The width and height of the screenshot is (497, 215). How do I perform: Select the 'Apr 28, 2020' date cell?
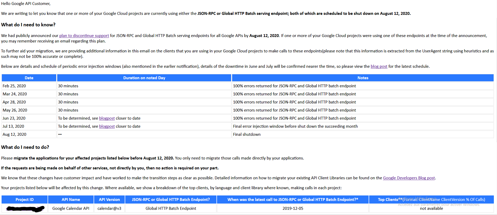tap(29, 102)
